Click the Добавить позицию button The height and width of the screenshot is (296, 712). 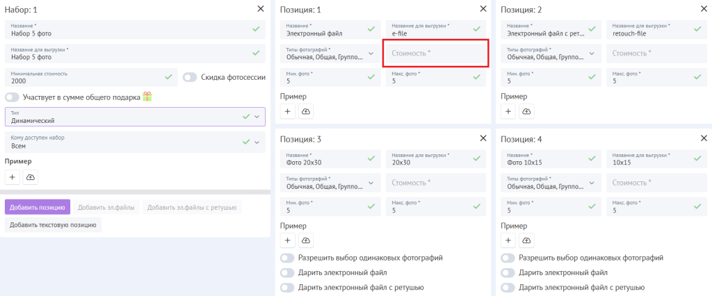(x=38, y=207)
